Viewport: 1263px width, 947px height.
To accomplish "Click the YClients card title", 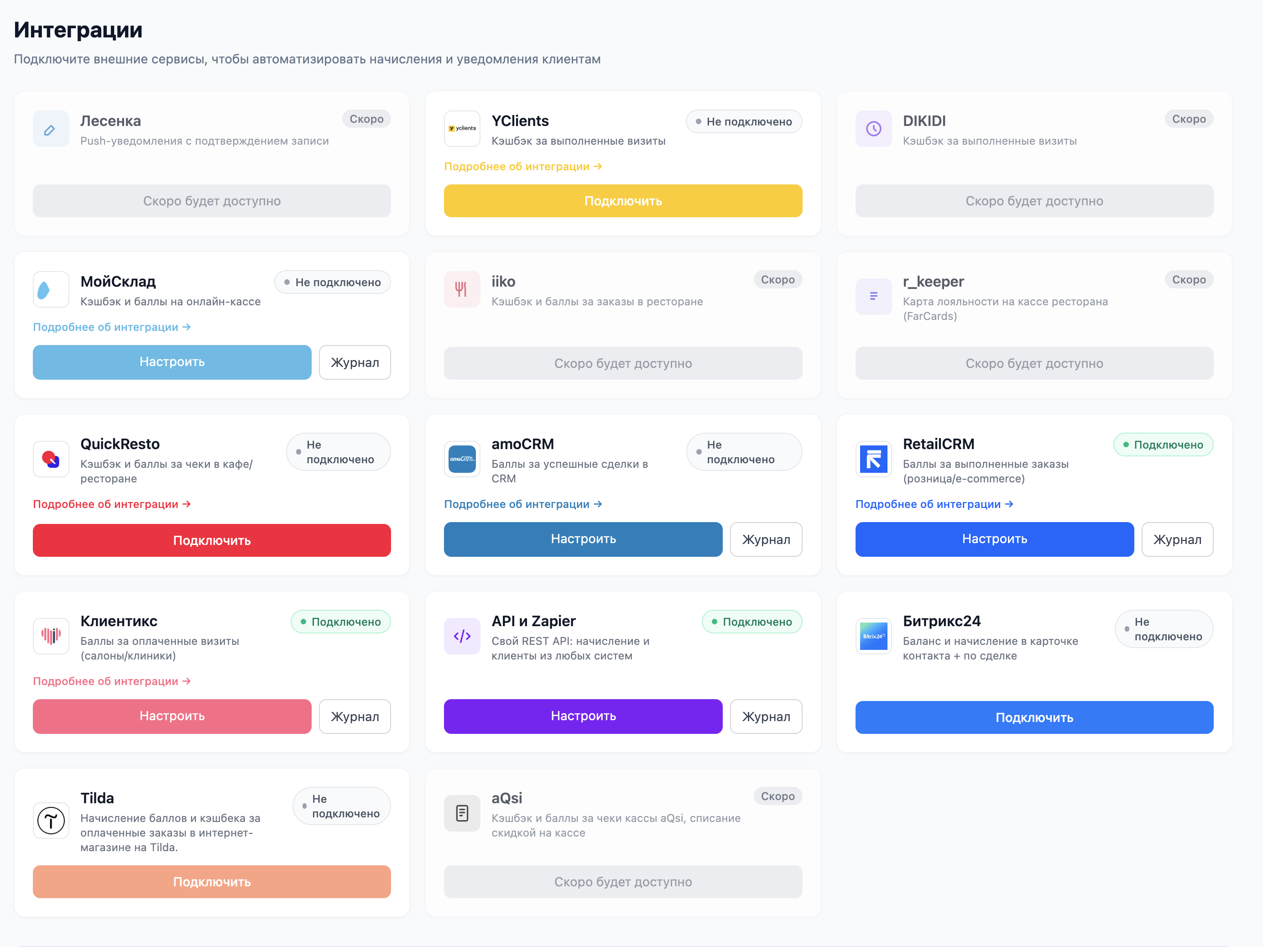I will pos(520,121).
